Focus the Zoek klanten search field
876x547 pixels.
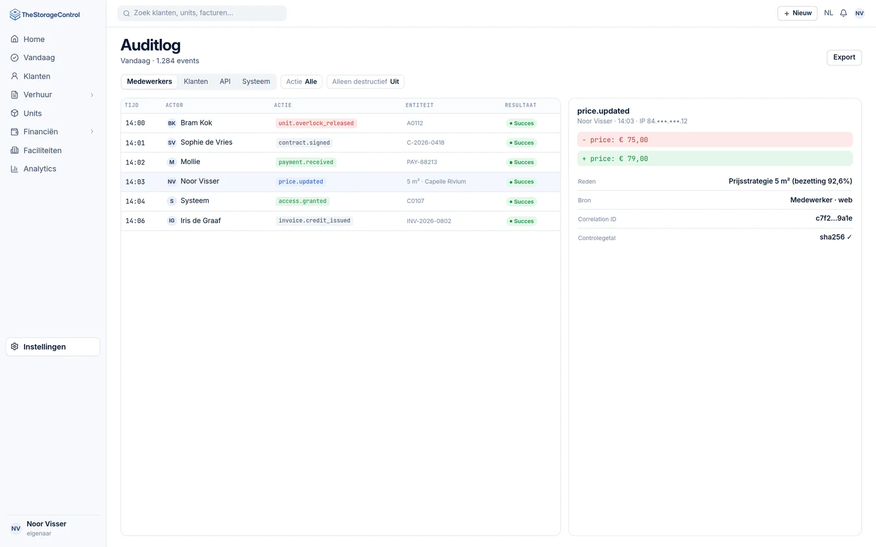202,13
